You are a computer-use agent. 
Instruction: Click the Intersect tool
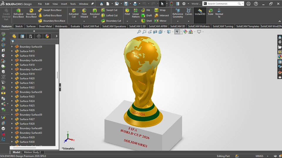click(x=162, y=16)
